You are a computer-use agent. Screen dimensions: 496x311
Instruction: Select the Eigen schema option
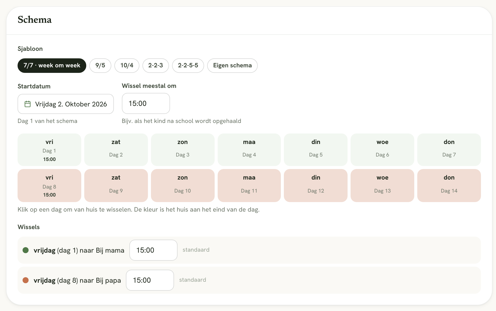coord(232,66)
